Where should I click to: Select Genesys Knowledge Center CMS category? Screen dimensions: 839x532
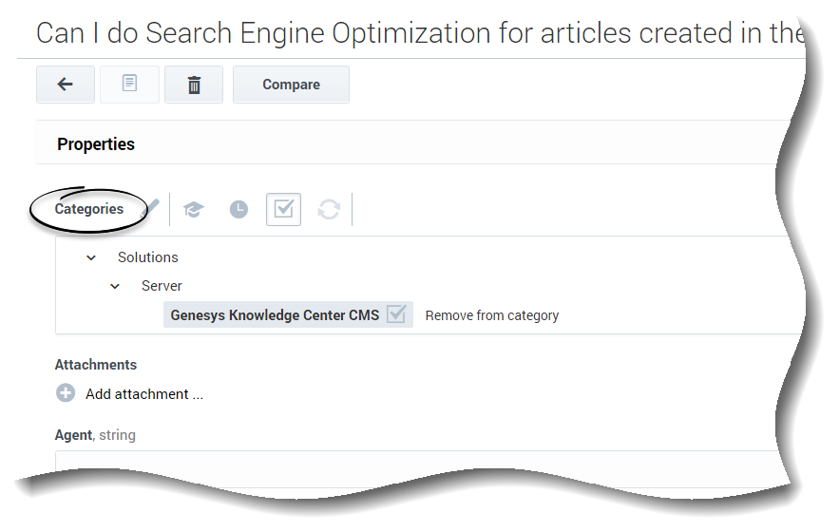pyautogui.click(x=275, y=315)
